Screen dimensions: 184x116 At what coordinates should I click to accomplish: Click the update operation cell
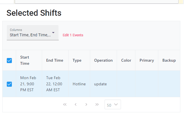100,84
